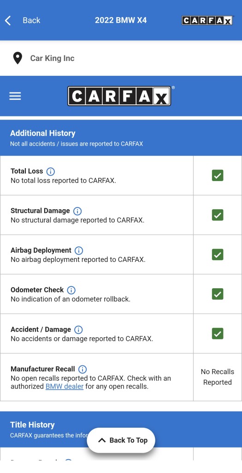This screenshot has height=473, width=242.
Task: Click the Accident / Damage green checkmark
Action: 218,334
